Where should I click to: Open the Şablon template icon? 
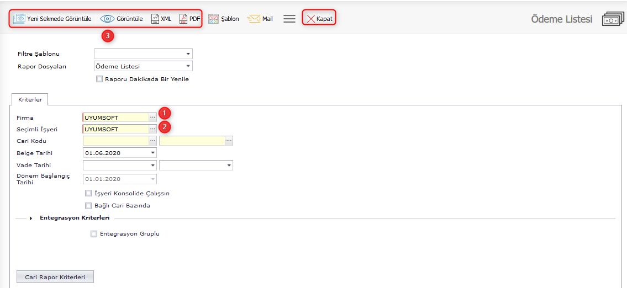[x=214, y=19]
